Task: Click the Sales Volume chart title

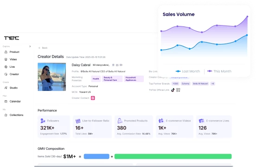Action: (179, 14)
